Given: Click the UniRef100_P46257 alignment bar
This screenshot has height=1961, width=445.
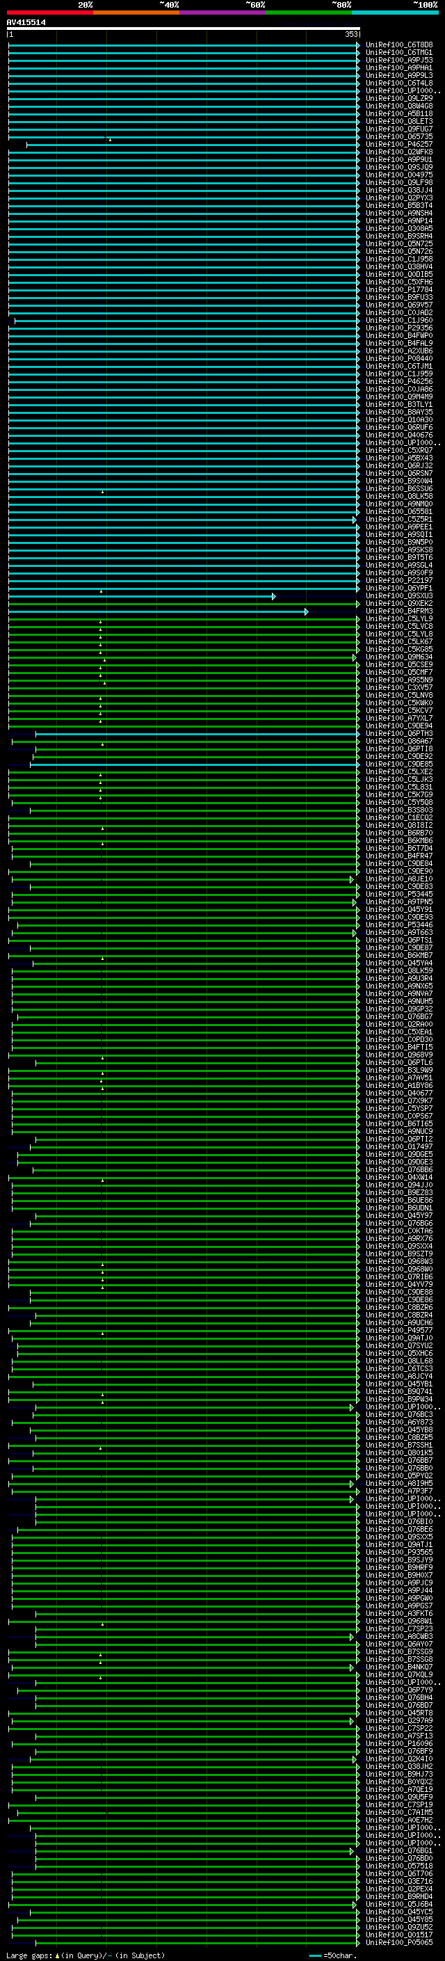Looking at the screenshot, I should point(193,145).
